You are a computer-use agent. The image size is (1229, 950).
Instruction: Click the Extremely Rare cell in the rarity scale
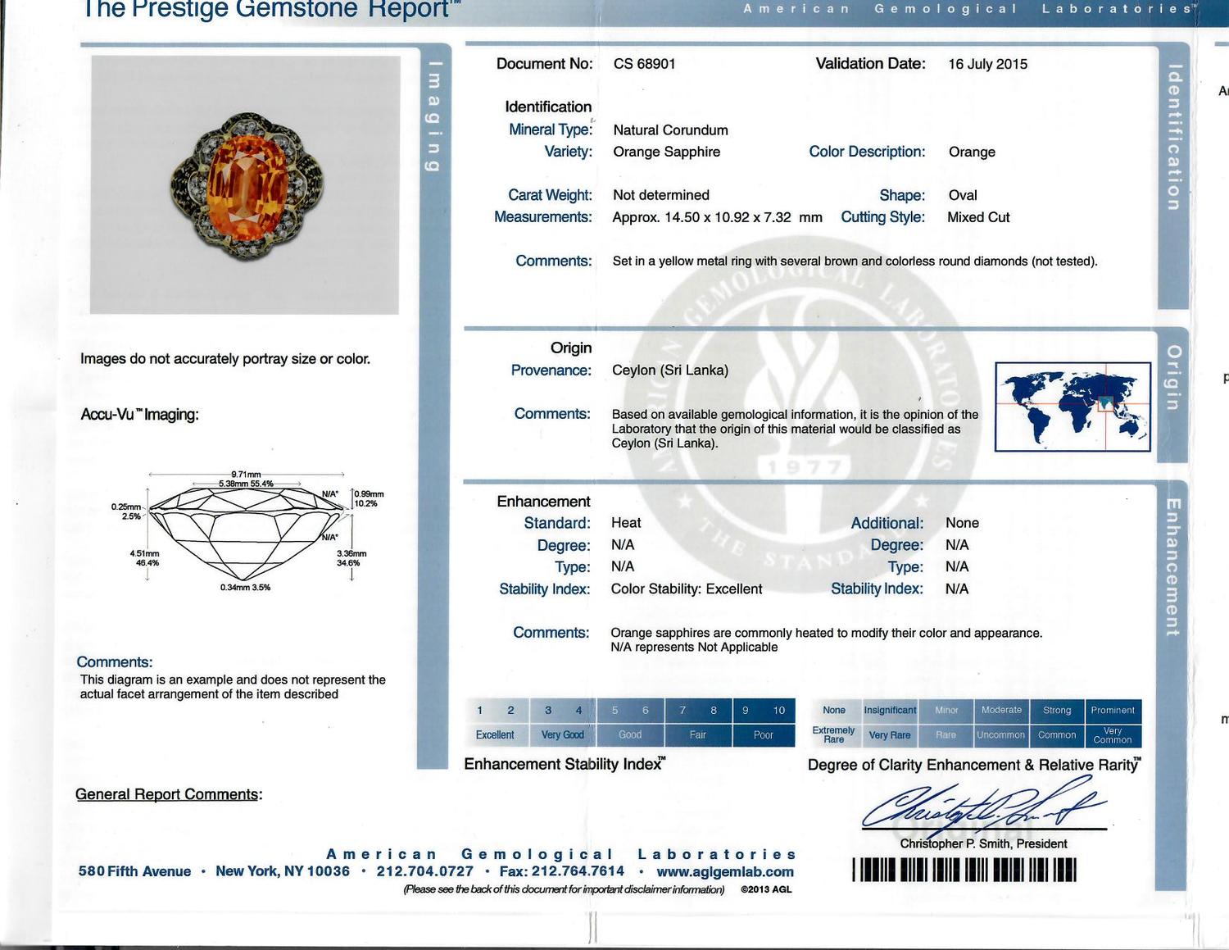pos(834,735)
